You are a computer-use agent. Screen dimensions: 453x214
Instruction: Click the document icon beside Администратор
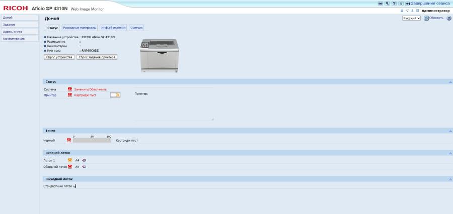click(x=417, y=11)
